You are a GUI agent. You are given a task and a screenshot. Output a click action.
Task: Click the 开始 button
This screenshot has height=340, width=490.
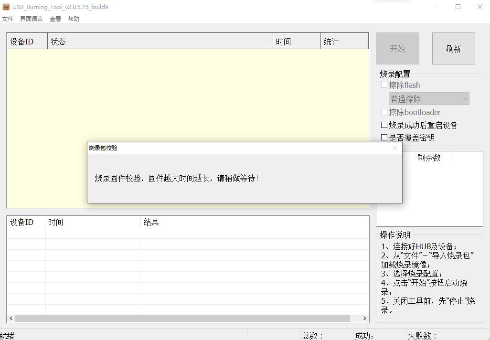[398, 48]
